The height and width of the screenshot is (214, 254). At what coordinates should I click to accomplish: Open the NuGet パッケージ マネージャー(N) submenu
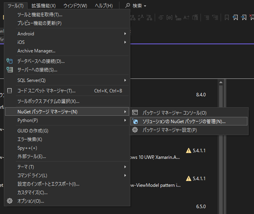tap(67, 111)
